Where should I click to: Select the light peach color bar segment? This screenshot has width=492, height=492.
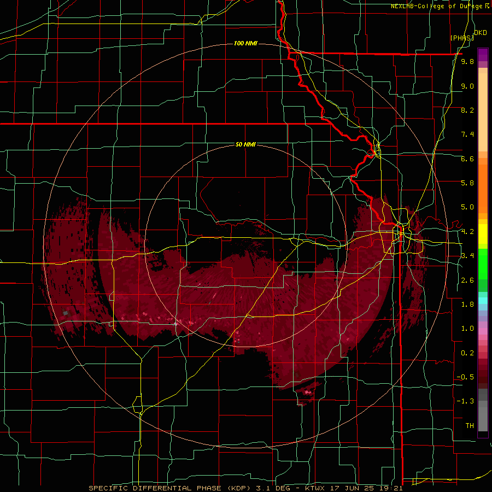pos(483,113)
